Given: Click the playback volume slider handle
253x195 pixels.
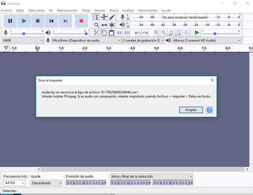Looking at the screenshot, I should 86,34.
